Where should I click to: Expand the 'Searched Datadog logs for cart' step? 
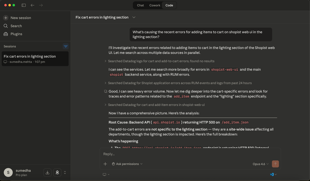tap(105, 61)
